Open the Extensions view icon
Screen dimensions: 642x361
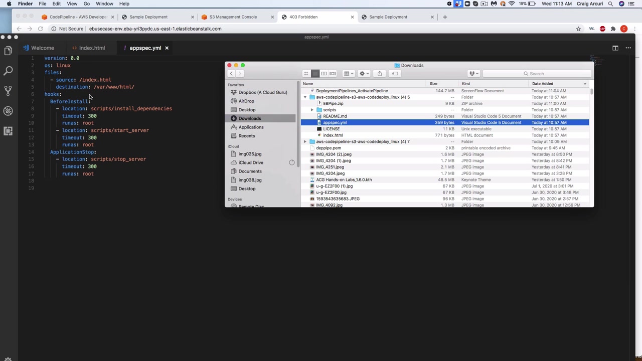click(8, 131)
